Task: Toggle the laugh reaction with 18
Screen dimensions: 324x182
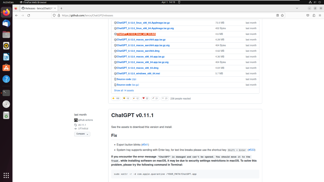Action: 126,99
